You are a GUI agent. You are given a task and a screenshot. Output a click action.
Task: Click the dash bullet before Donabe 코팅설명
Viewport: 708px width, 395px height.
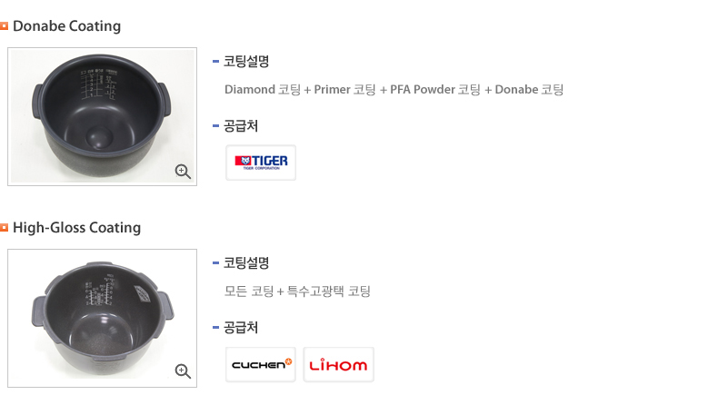pyautogui.click(x=215, y=62)
